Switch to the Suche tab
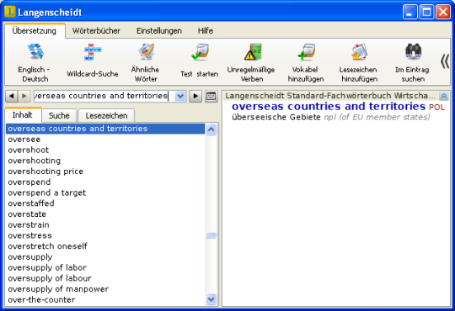 (59, 116)
